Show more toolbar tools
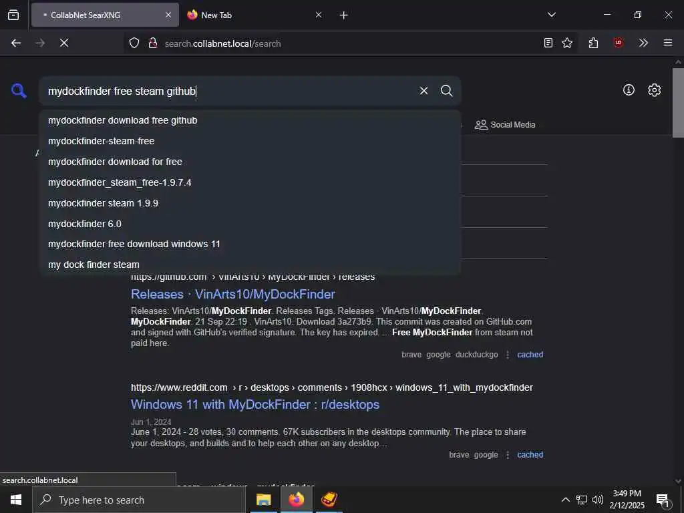The image size is (684, 513). pos(643,43)
